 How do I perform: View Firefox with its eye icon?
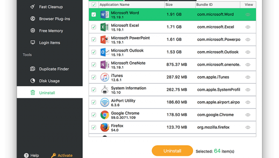click(x=248, y=127)
